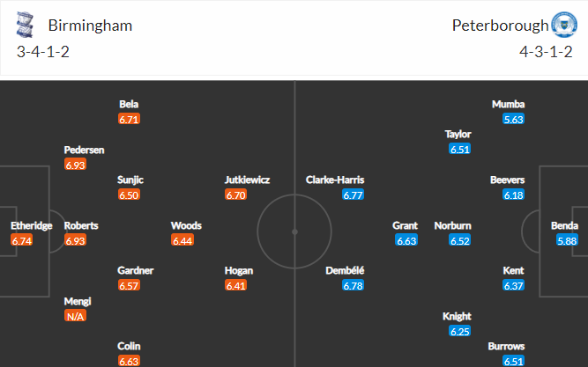Screen dimensions: 588x367
Task: Select player Clarke-Harris on the pitch
Action: [x=335, y=180]
